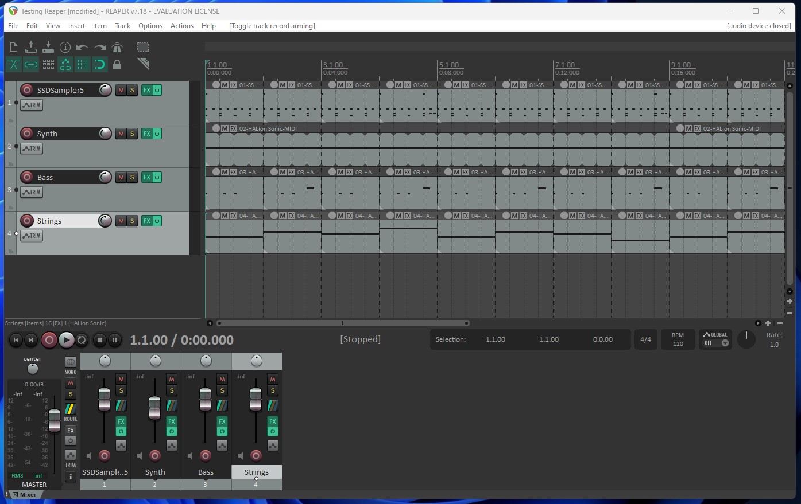Screen dimensions: 801x504
Task: Click the Undo arrow icon
Action: (x=82, y=47)
